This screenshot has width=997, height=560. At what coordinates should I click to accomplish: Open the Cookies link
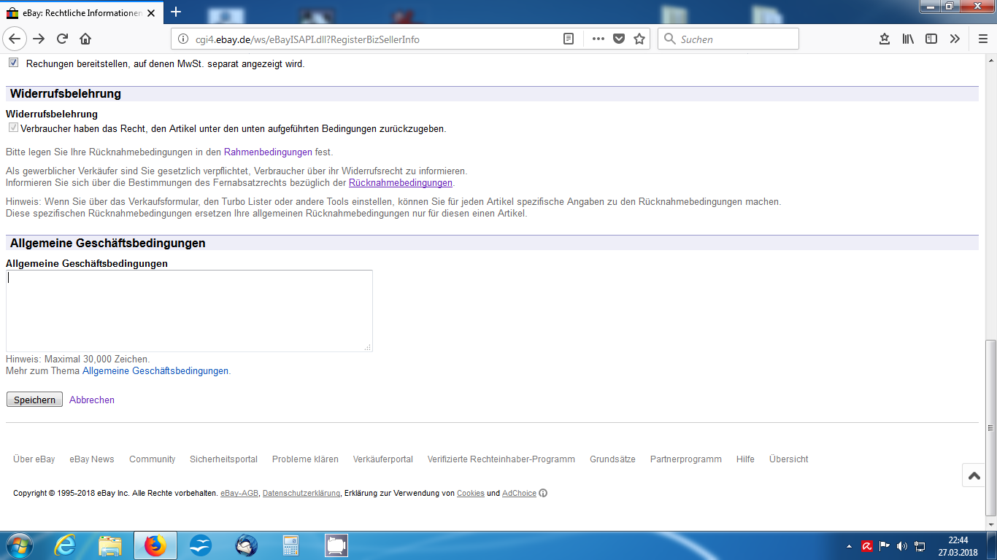tap(471, 494)
